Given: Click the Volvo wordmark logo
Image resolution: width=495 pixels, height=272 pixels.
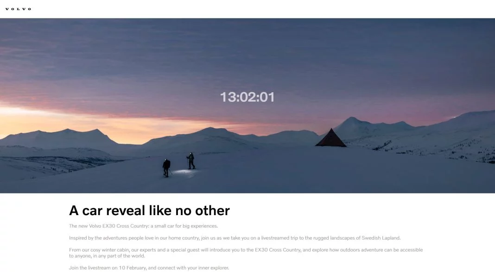Looking at the screenshot, I should (x=18, y=9).
